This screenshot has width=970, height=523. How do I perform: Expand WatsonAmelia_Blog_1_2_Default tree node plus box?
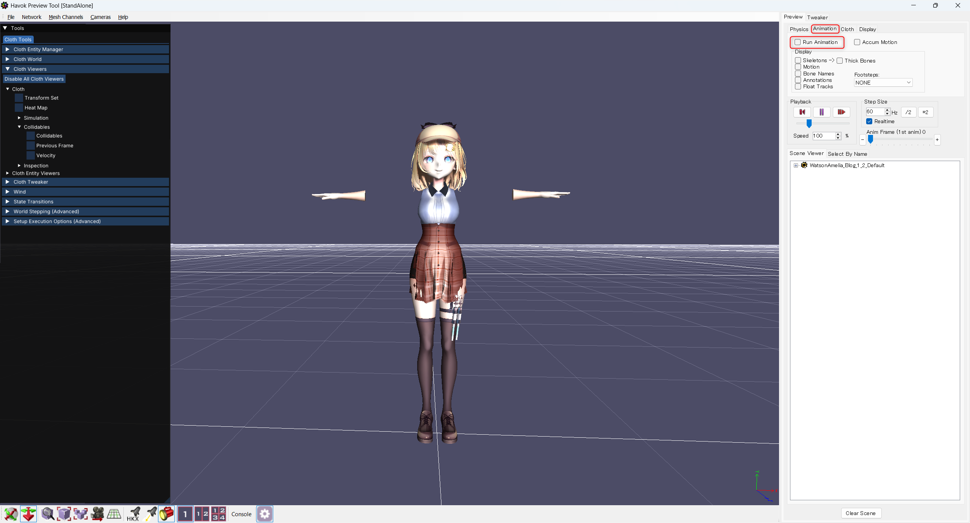click(x=796, y=165)
